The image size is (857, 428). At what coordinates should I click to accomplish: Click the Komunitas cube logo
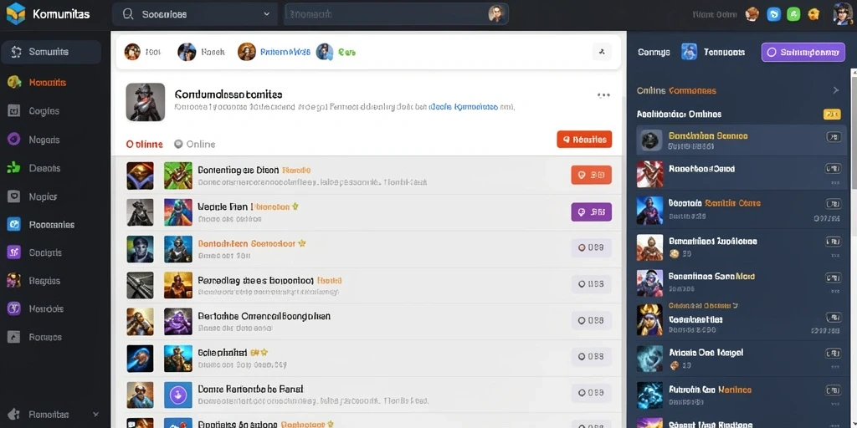tap(16, 13)
